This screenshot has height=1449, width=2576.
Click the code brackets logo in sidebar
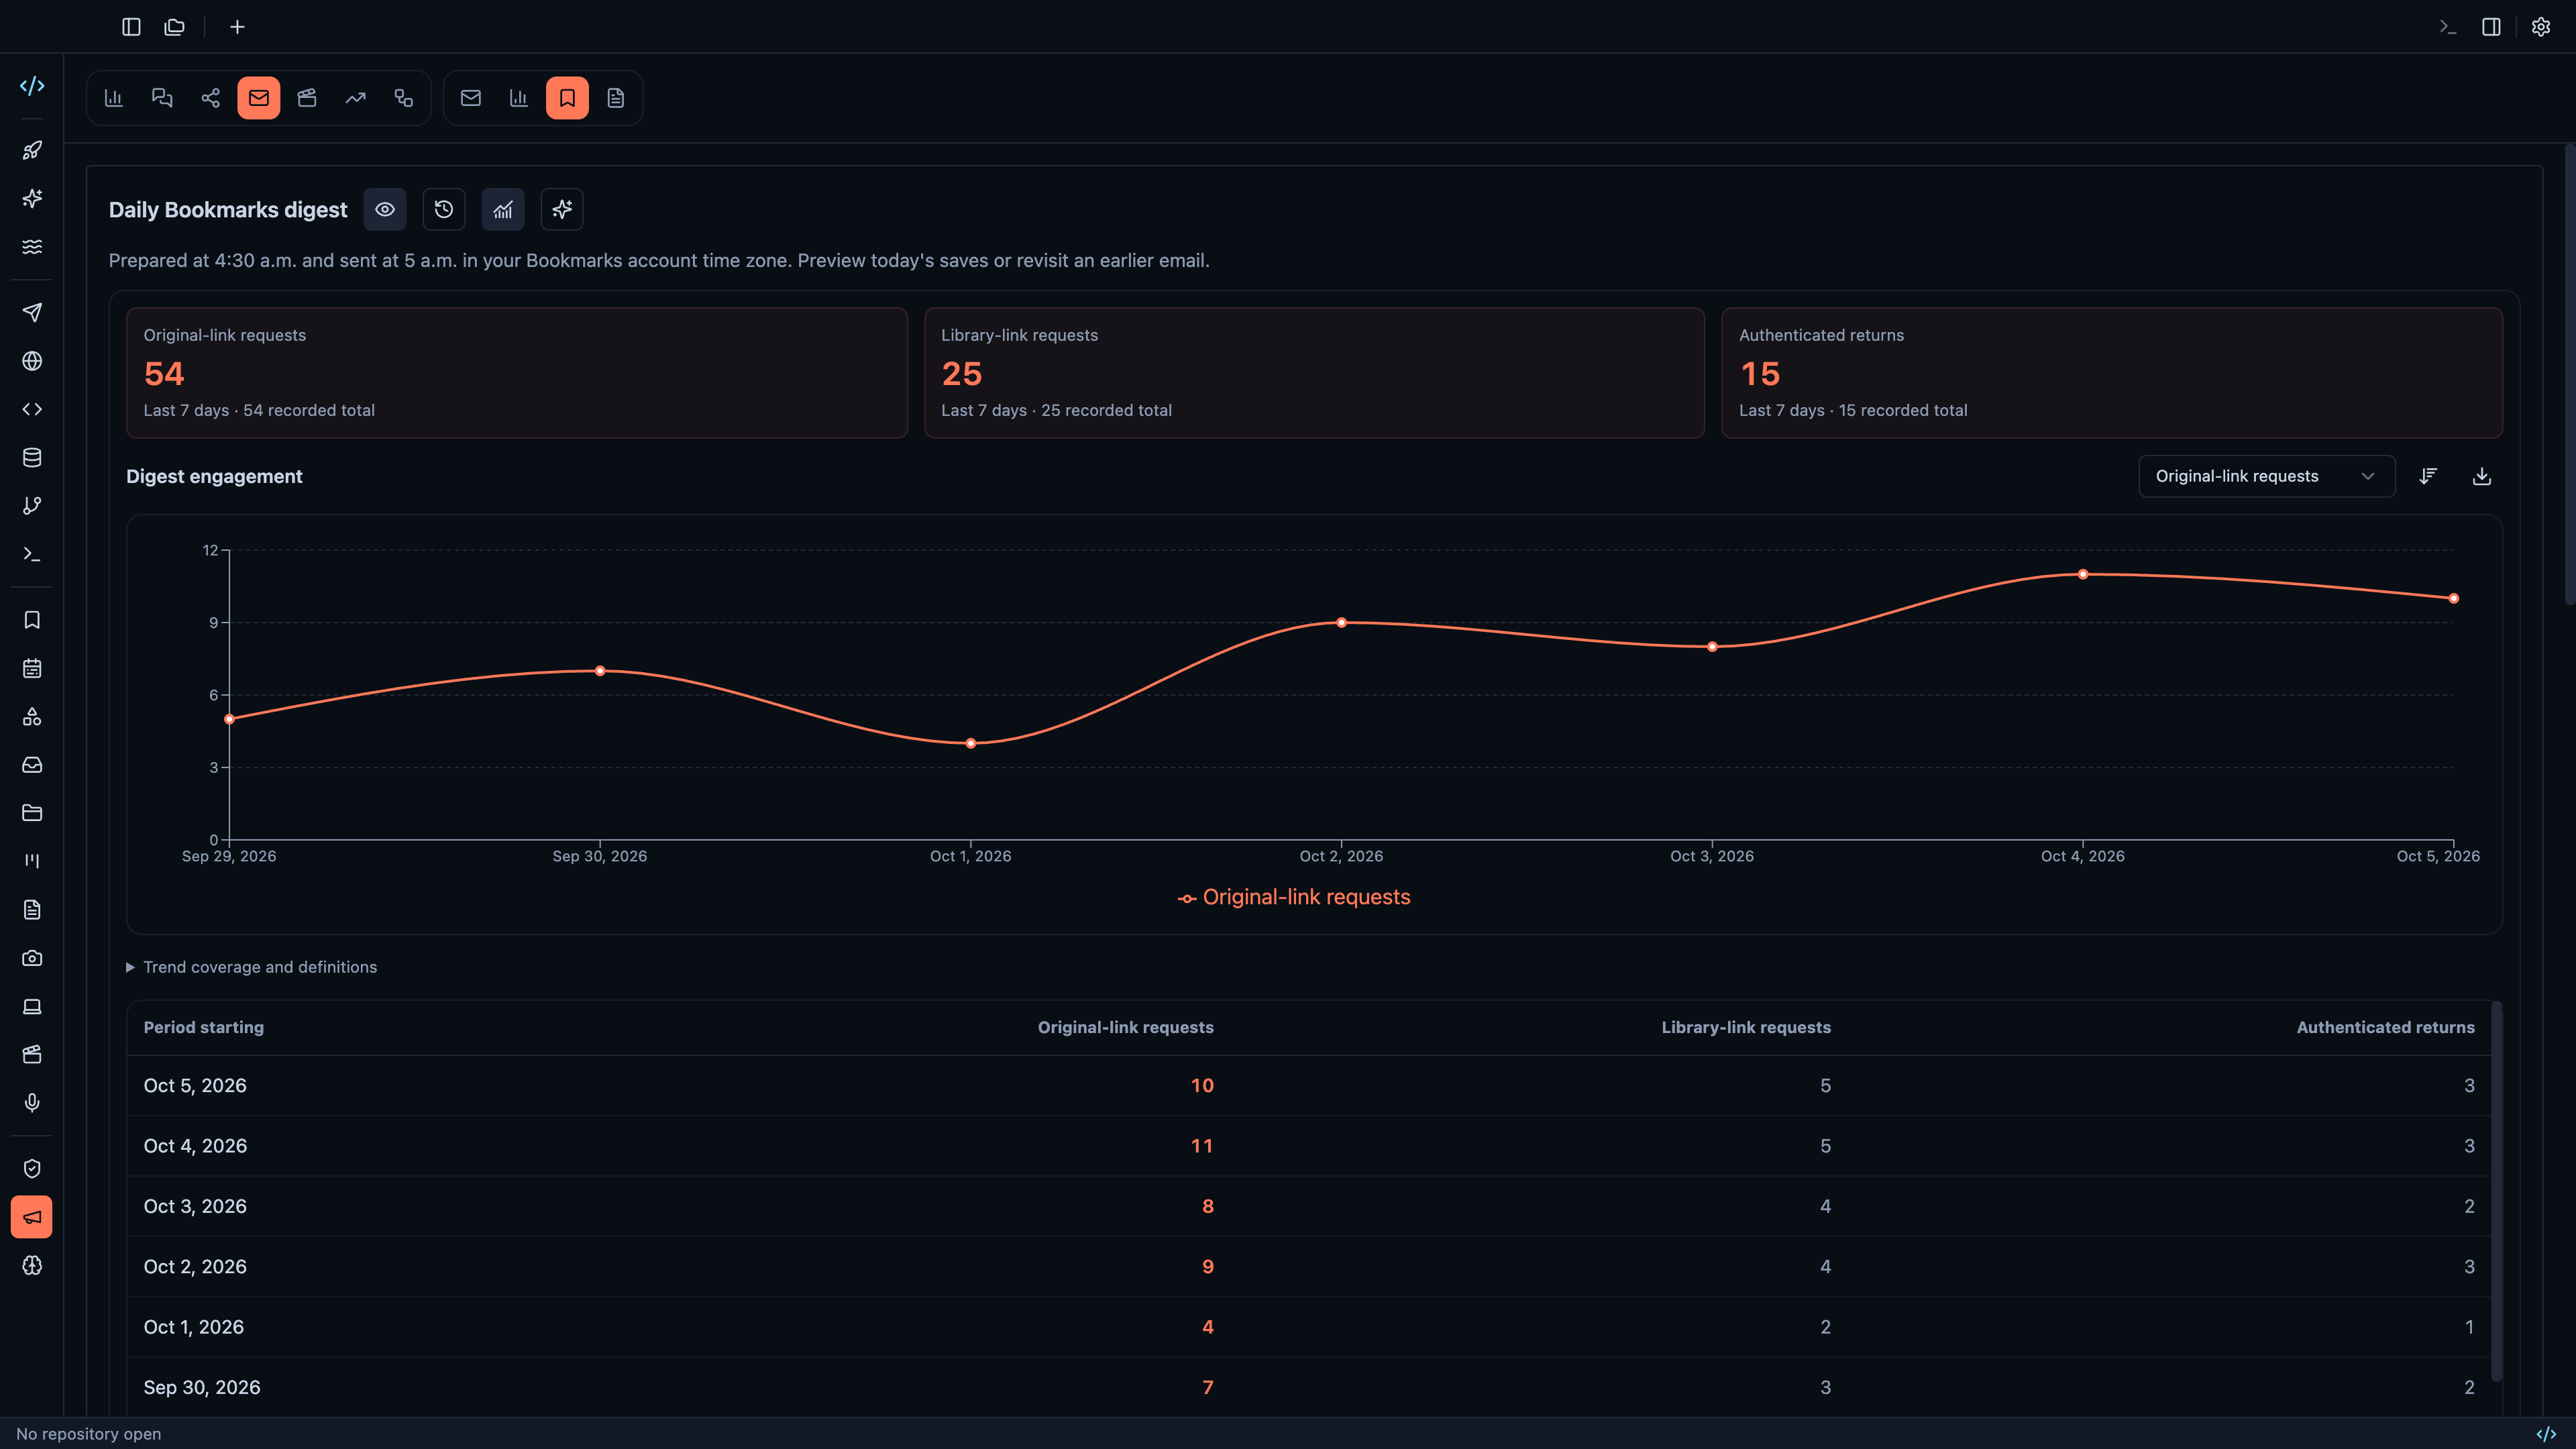pyautogui.click(x=32, y=86)
